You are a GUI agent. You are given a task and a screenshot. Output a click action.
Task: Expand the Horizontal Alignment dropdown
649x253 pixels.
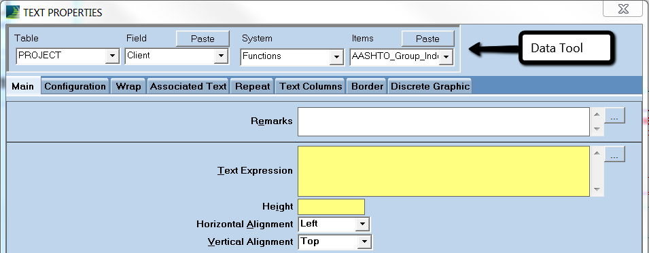pyautogui.click(x=362, y=224)
